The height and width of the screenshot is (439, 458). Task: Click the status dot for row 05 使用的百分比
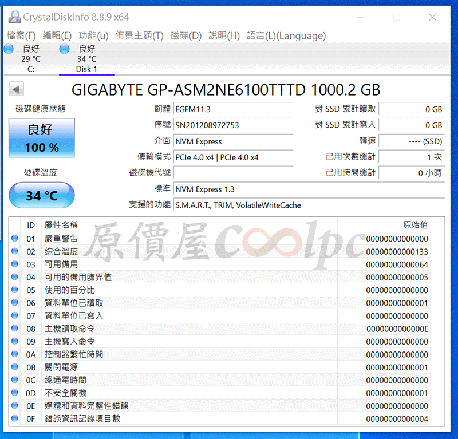pos(15,290)
